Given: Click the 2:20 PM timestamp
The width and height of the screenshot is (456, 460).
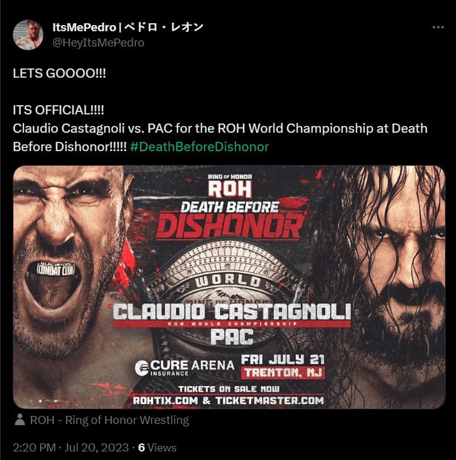Looking at the screenshot, I should (x=34, y=447).
